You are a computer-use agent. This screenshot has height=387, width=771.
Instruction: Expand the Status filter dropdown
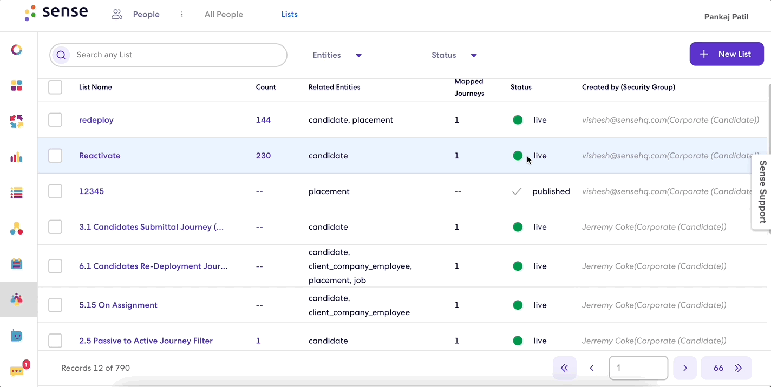click(454, 55)
